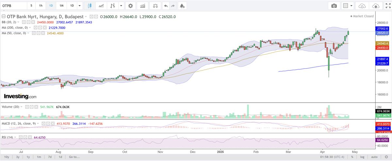The height and width of the screenshot is (161, 392).
Task: Open MACD settings gear
Action: tap(48, 124)
